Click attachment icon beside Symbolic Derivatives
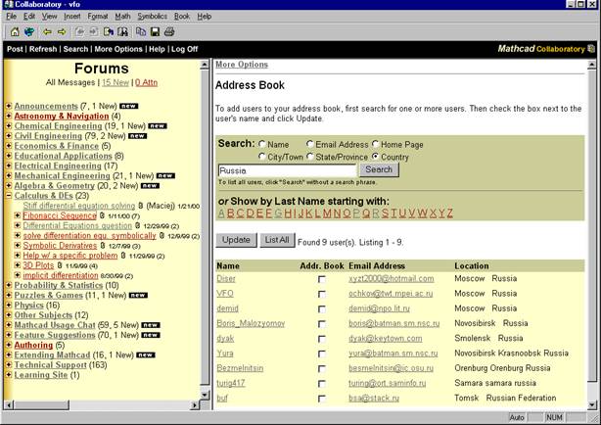Screen dimensions: 601x425 [x=103, y=246]
